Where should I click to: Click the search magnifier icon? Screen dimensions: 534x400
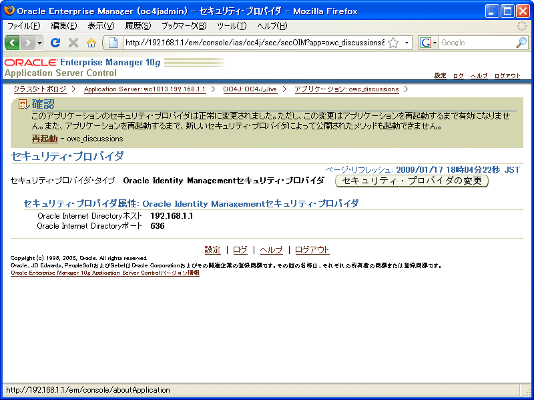pos(521,43)
